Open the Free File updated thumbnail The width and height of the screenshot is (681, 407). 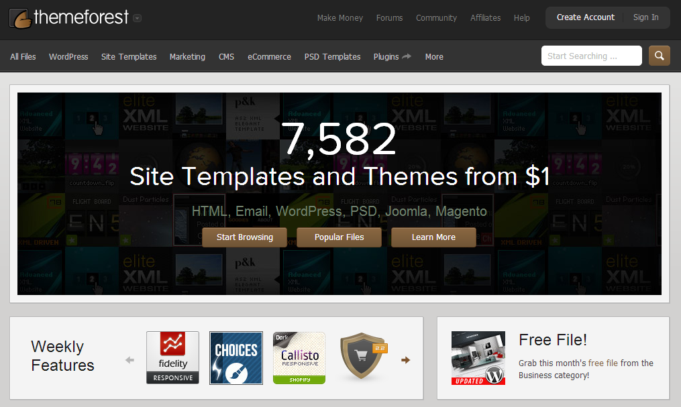[478, 358]
